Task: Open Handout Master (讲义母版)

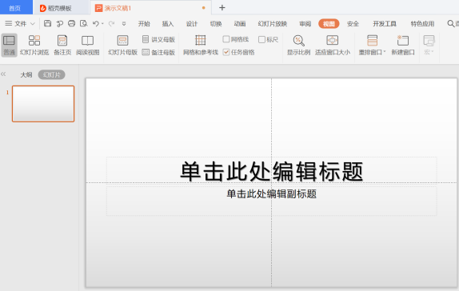Action: 158,39
